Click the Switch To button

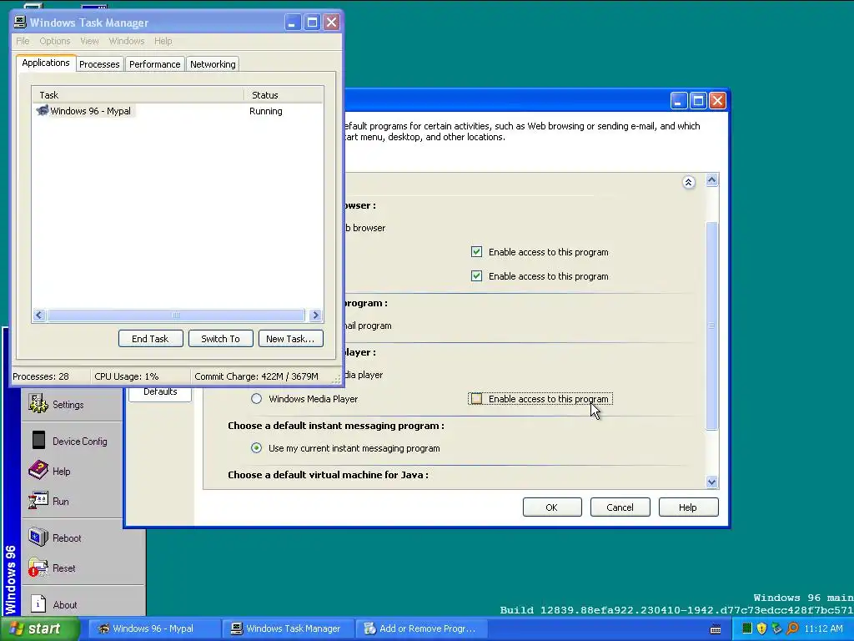(x=220, y=339)
